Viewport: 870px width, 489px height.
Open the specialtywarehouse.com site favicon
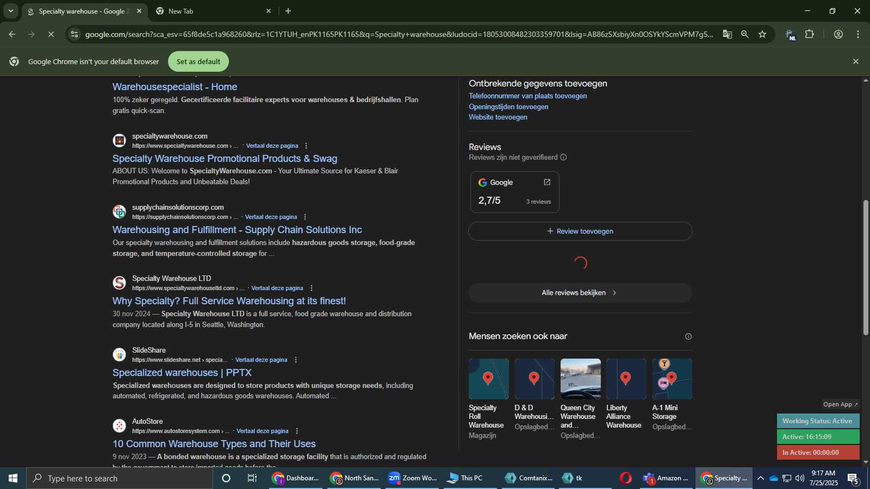pyautogui.click(x=119, y=141)
